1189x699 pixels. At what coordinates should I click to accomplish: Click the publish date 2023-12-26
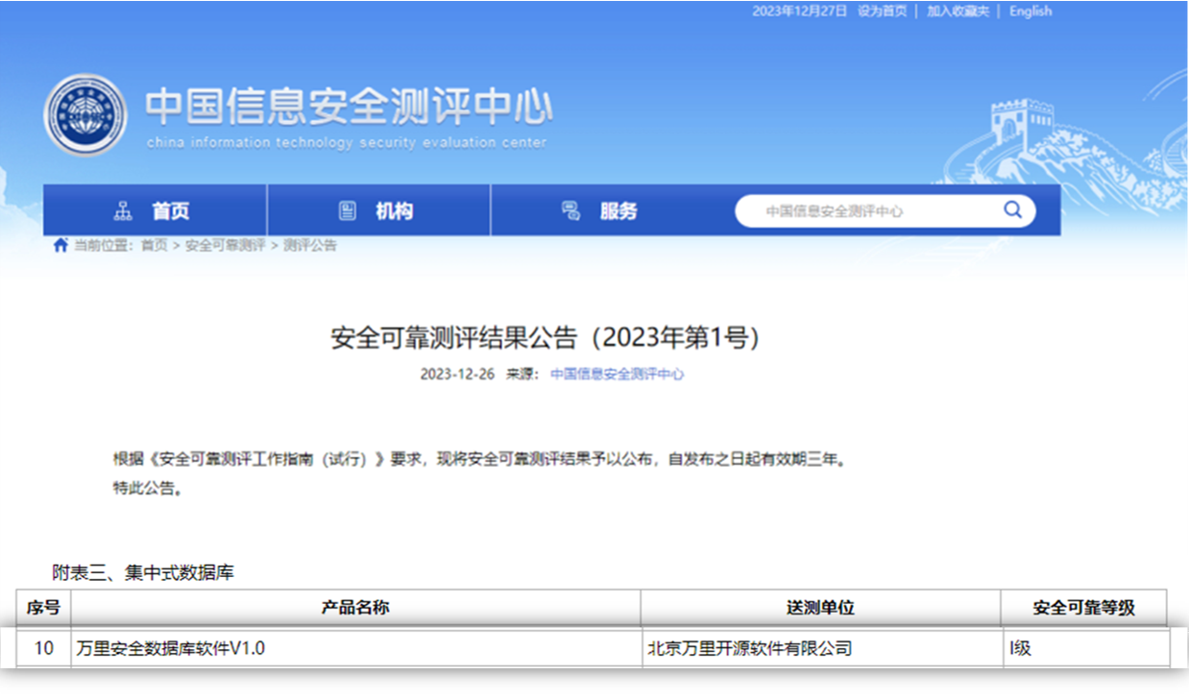[457, 374]
